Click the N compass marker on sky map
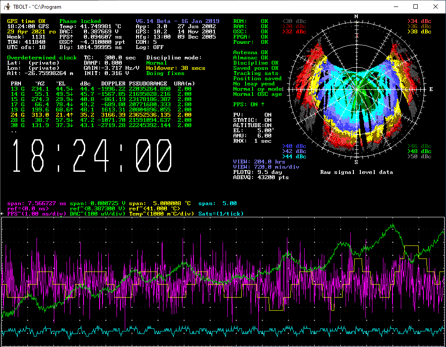The width and height of the screenshot is (446, 347). [x=356, y=16]
